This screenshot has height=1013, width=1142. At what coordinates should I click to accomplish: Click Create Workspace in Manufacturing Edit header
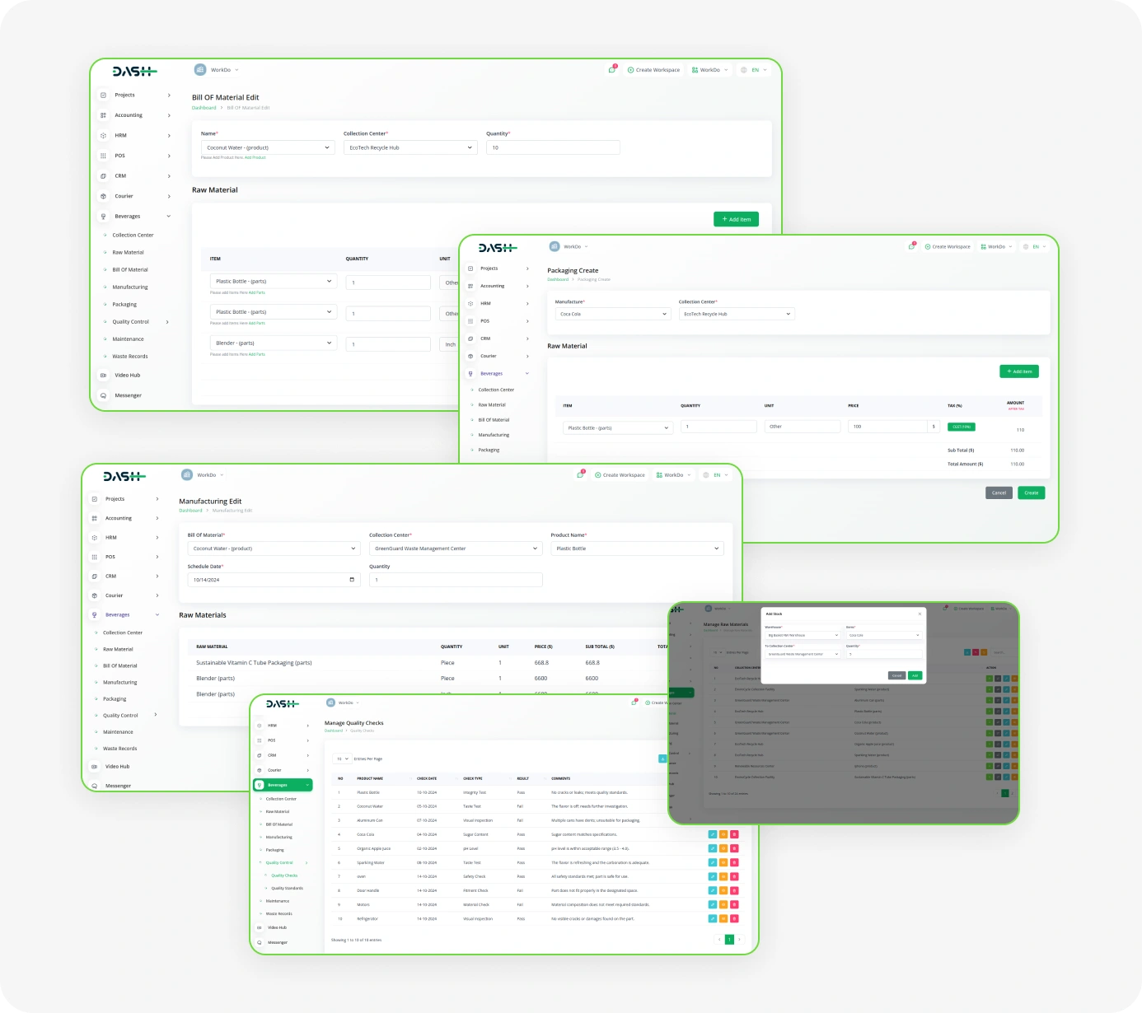[620, 475]
